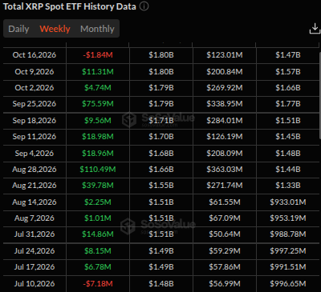Click the $1.47B net assets cell

tap(288, 55)
